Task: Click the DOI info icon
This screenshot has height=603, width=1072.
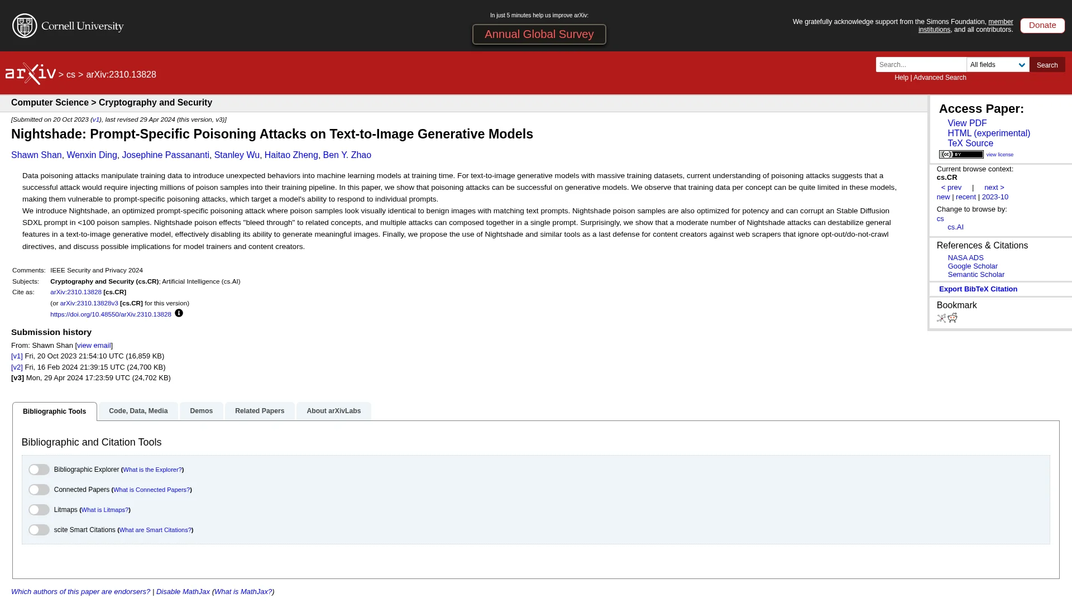Action: point(179,313)
